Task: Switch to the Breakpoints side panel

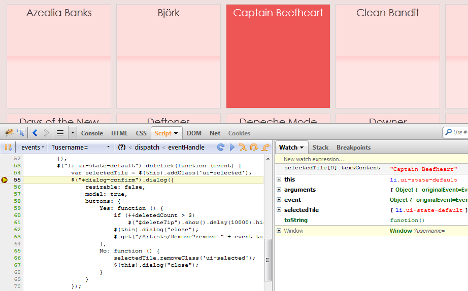Action: click(354, 148)
